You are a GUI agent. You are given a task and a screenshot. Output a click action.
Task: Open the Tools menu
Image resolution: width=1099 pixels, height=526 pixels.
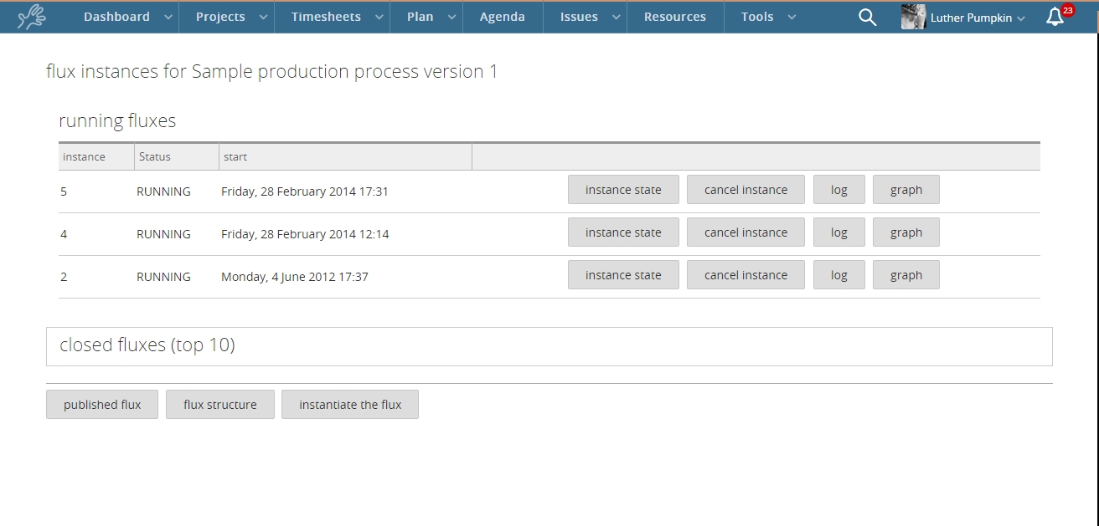pos(757,17)
